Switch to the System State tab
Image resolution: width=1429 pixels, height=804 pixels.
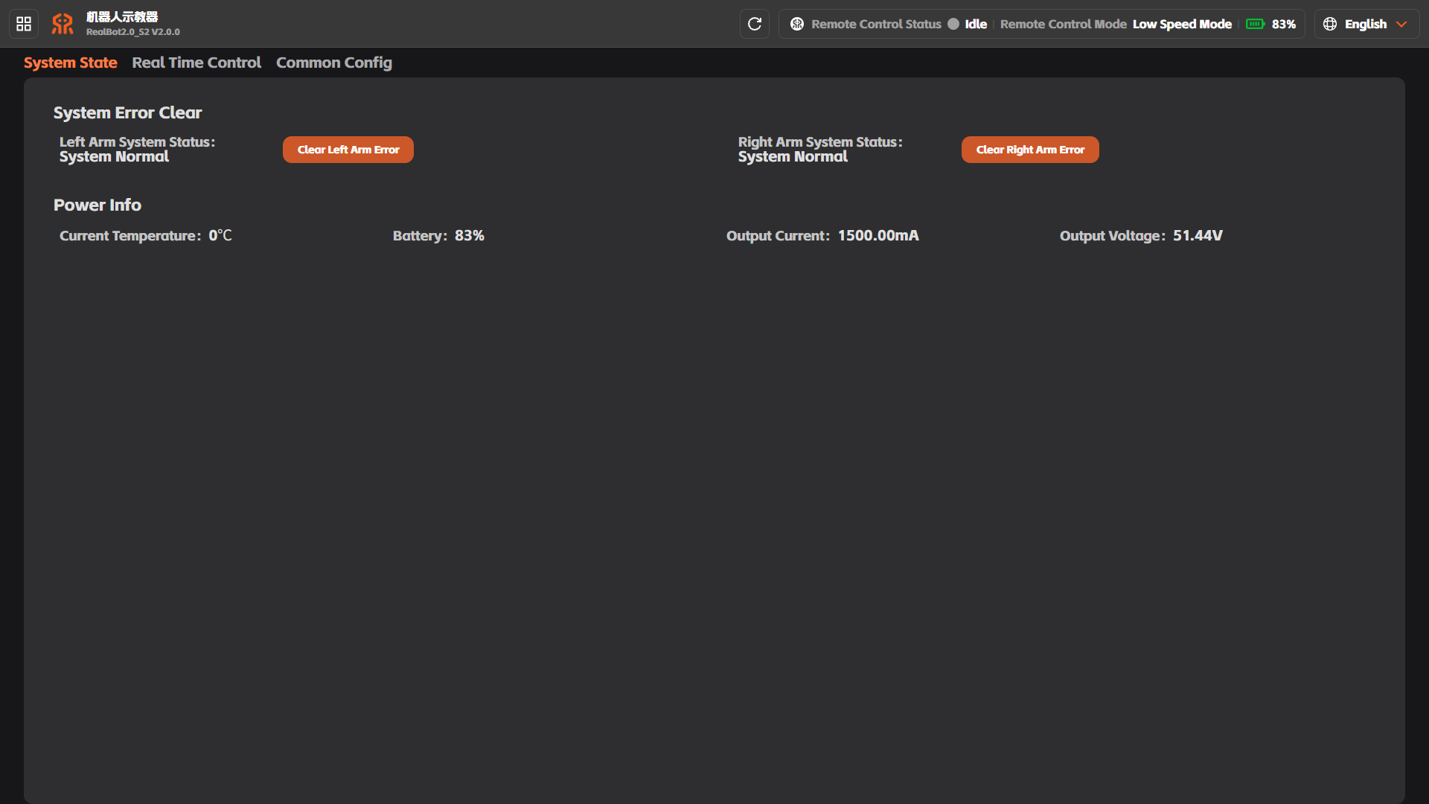[71, 63]
